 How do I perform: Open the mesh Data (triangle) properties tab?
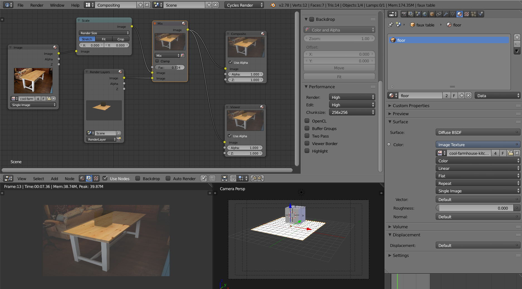(x=453, y=14)
